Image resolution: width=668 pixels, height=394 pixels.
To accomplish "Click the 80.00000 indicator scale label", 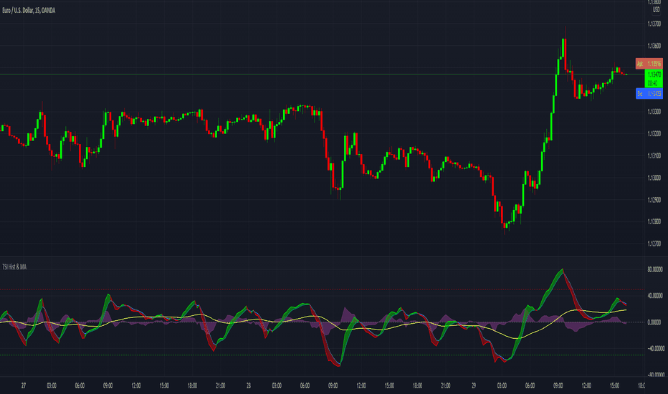I will tap(655, 269).
